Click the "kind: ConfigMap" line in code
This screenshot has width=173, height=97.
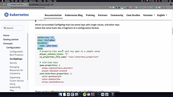[x=46, y=40]
